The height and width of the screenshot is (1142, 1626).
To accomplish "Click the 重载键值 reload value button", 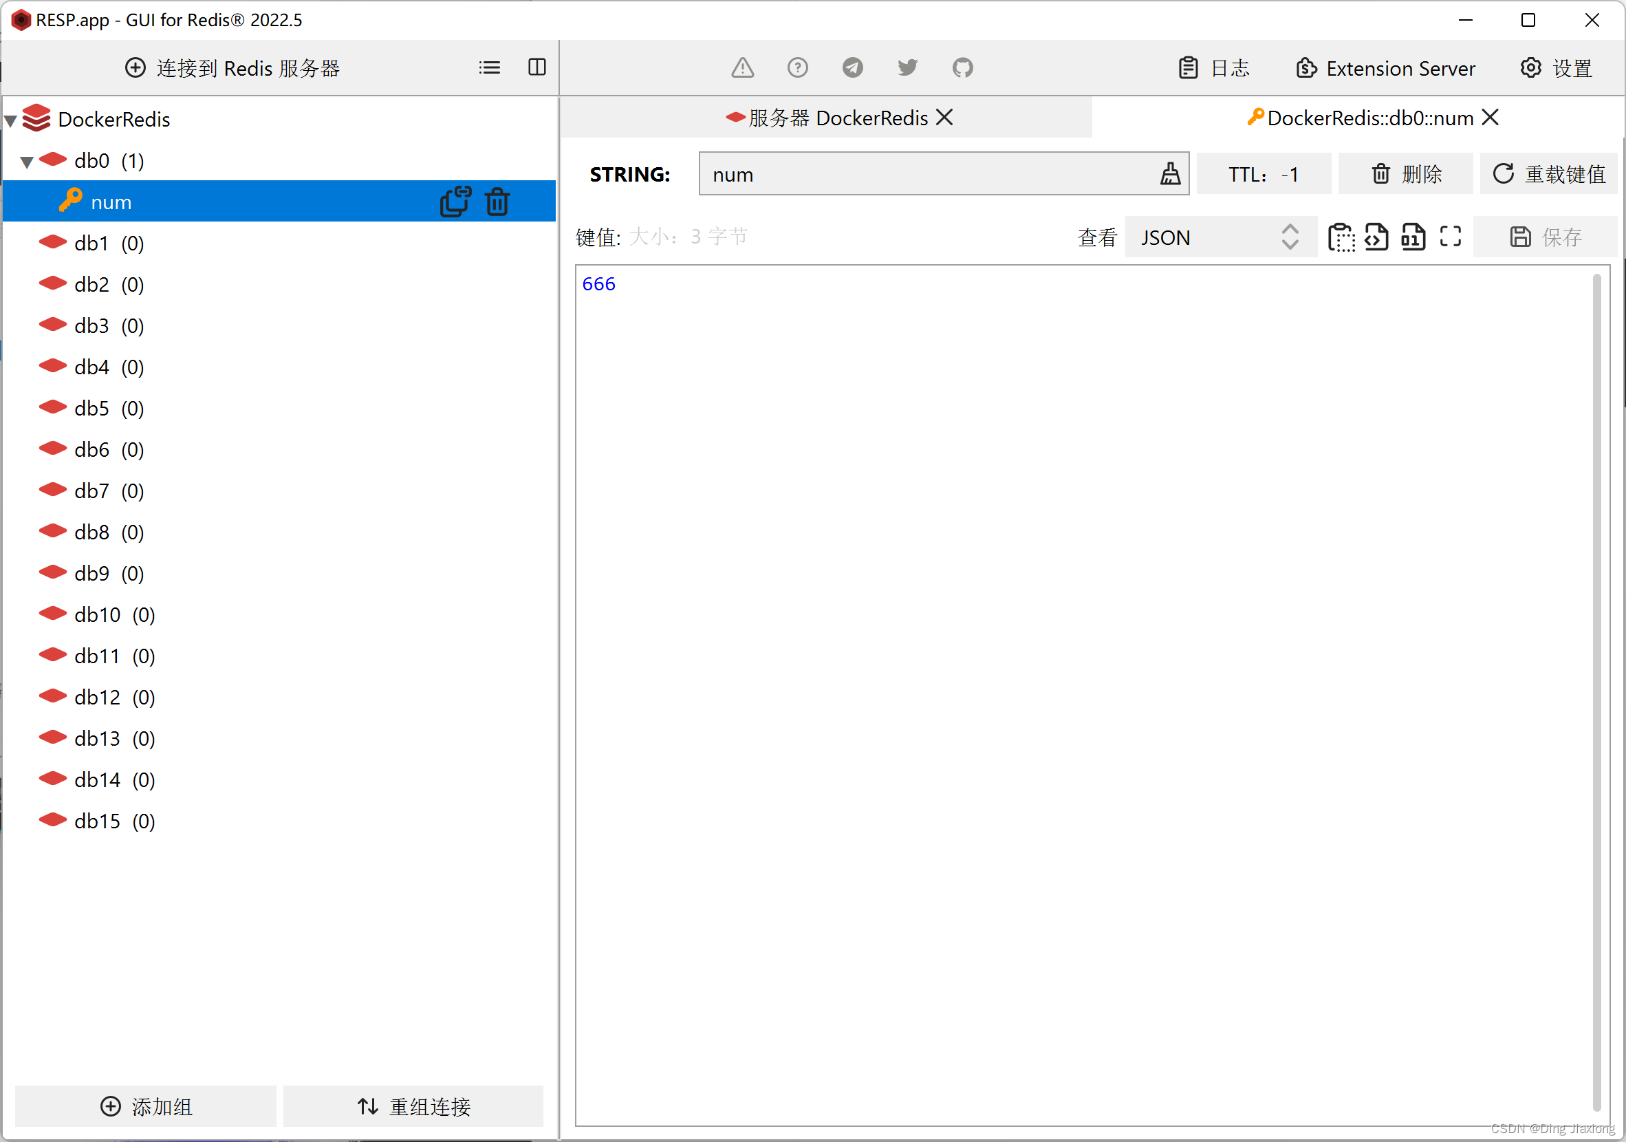I will 1549,174.
